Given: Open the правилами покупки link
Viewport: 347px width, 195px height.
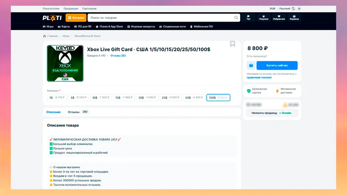Looking at the screenshot, I should tap(259, 78).
